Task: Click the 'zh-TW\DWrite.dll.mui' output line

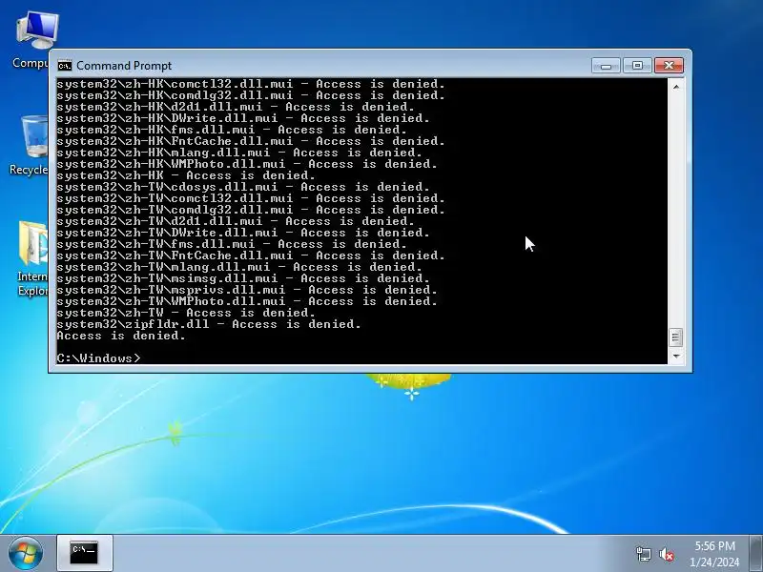Action: click(x=243, y=233)
